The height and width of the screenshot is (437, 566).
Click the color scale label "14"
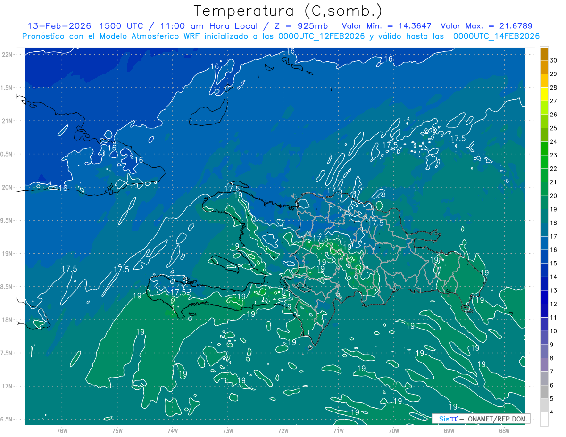click(x=553, y=277)
